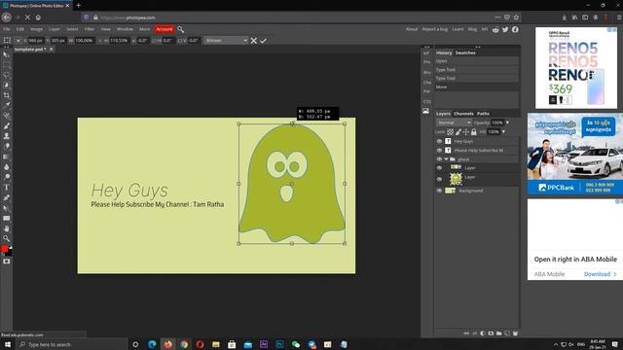The image size is (623, 350).
Task: Open the search magnifier in menu bar
Action: click(x=180, y=29)
